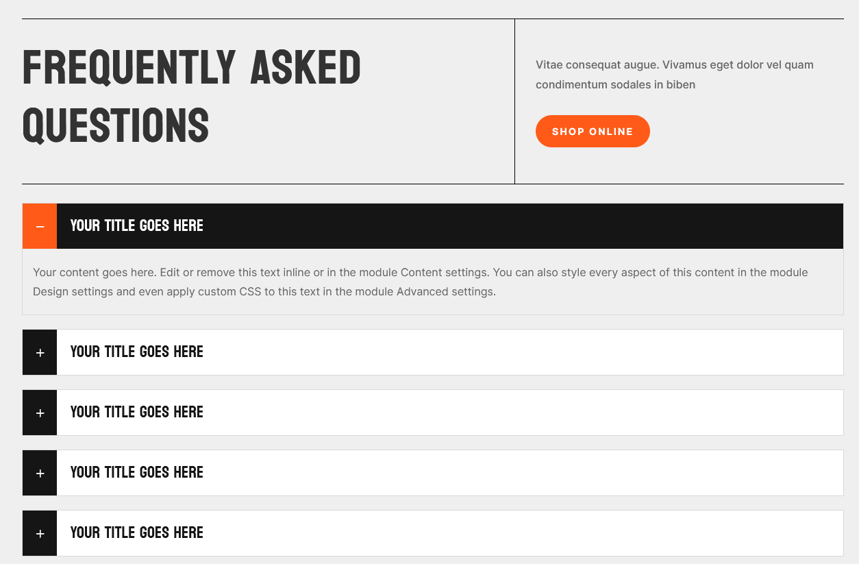Image resolution: width=859 pixels, height=564 pixels.
Task: Click the white title text in the black header
Action: click(136, 225)
